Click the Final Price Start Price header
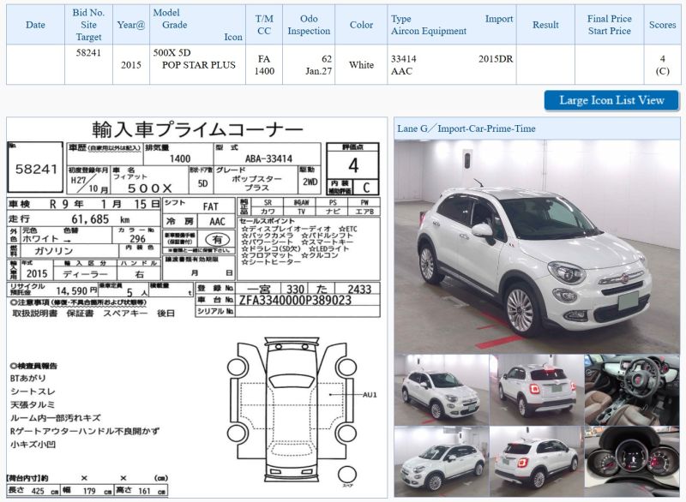The image size is (686, 502). click(x=609, y=25)
